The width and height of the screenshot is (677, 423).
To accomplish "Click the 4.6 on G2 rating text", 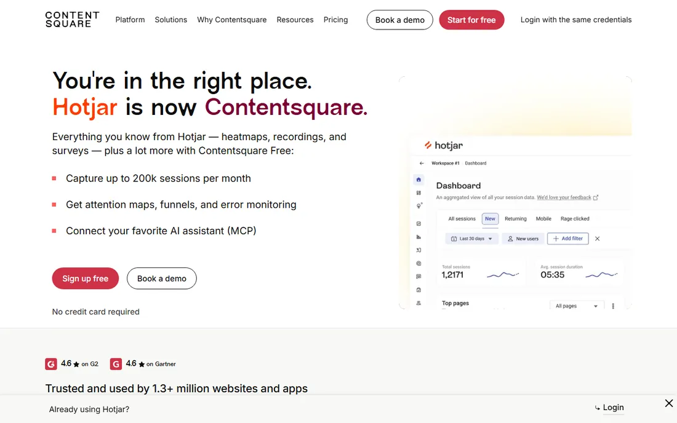I will click(80, 364).
